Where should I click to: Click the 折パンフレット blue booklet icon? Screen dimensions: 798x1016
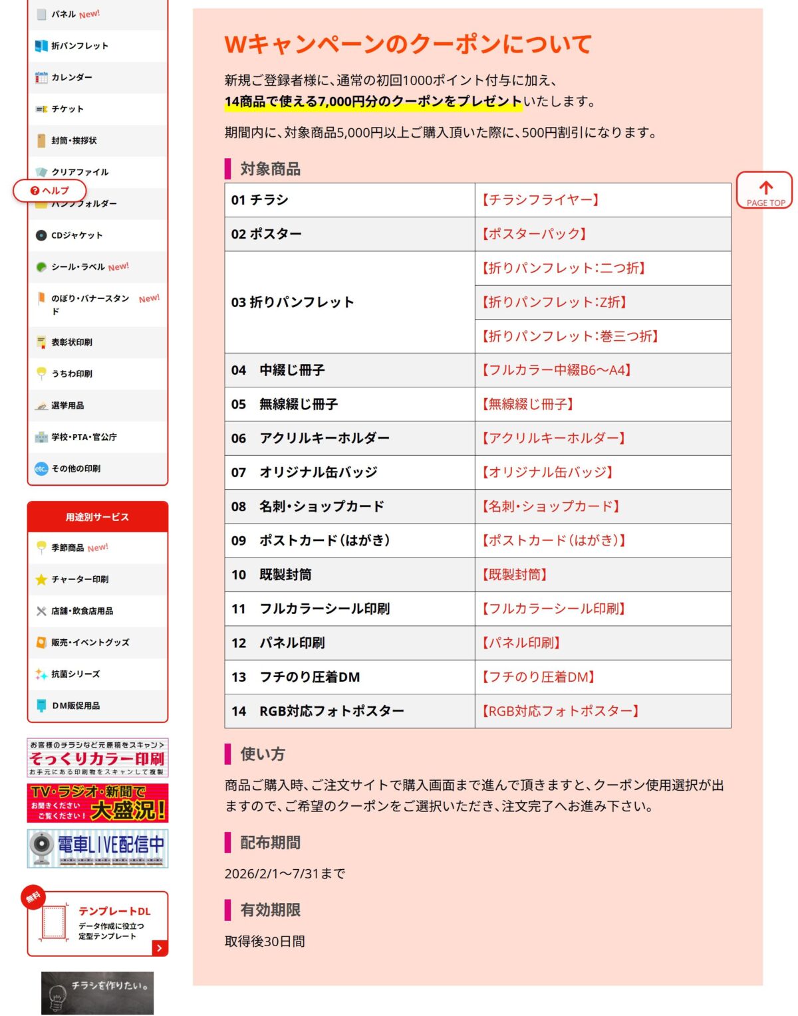pyautogui.click(x=41, y=46)
